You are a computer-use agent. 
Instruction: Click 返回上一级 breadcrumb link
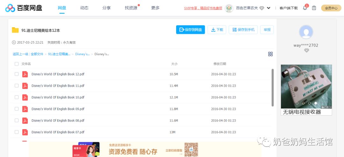pyautogui.click(x=20, y=54)
